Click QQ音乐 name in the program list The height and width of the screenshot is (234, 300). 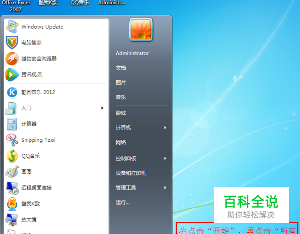31,156
